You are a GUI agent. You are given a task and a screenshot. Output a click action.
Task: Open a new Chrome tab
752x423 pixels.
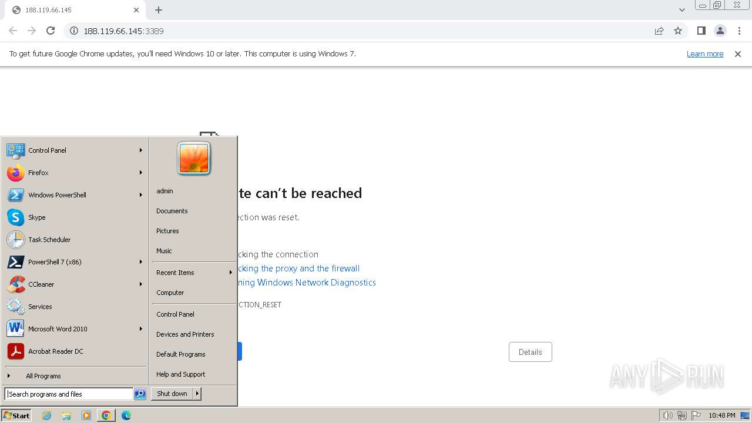[x=159, y=10]
